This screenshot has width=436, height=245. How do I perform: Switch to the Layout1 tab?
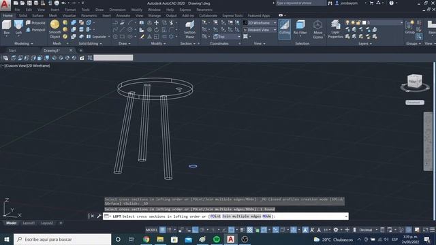pos(29,223)
